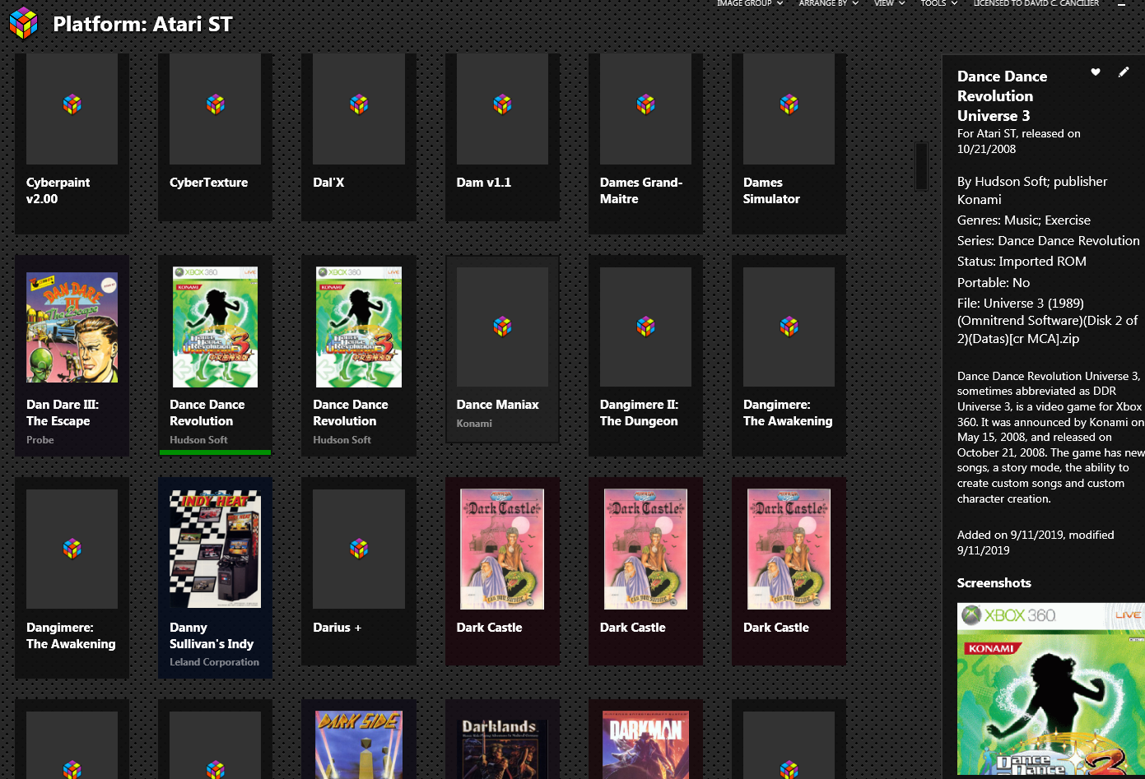Image resolution: width=1145 pixels, height=779 pixels.
Task: Click the Leland Corporation label on the Indy card
Action: pyautogui.click(x=214, y=662)
